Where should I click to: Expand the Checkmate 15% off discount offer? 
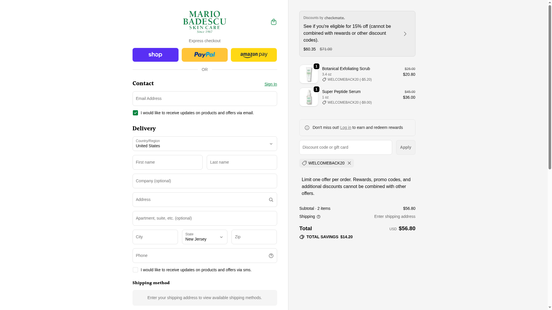pos(405,34)
